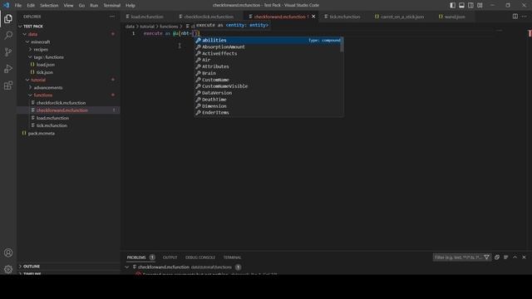532x299 pixels.
Task: Select abilities autocomplete suggestion
Action: tap(268, 41)
